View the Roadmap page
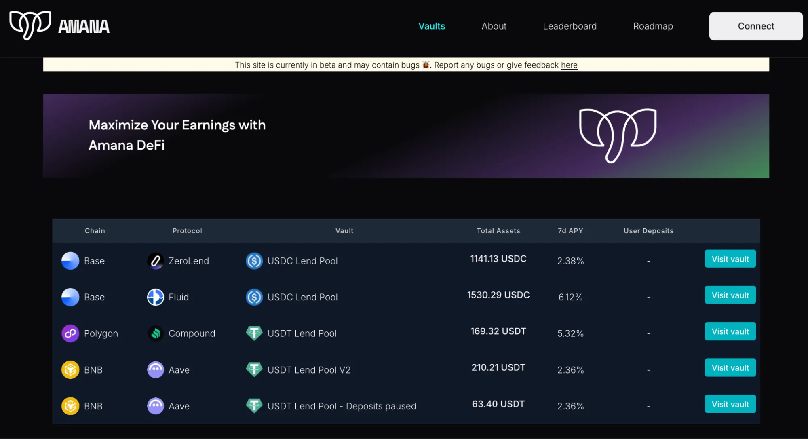808x439 pixels. [653, 26]
